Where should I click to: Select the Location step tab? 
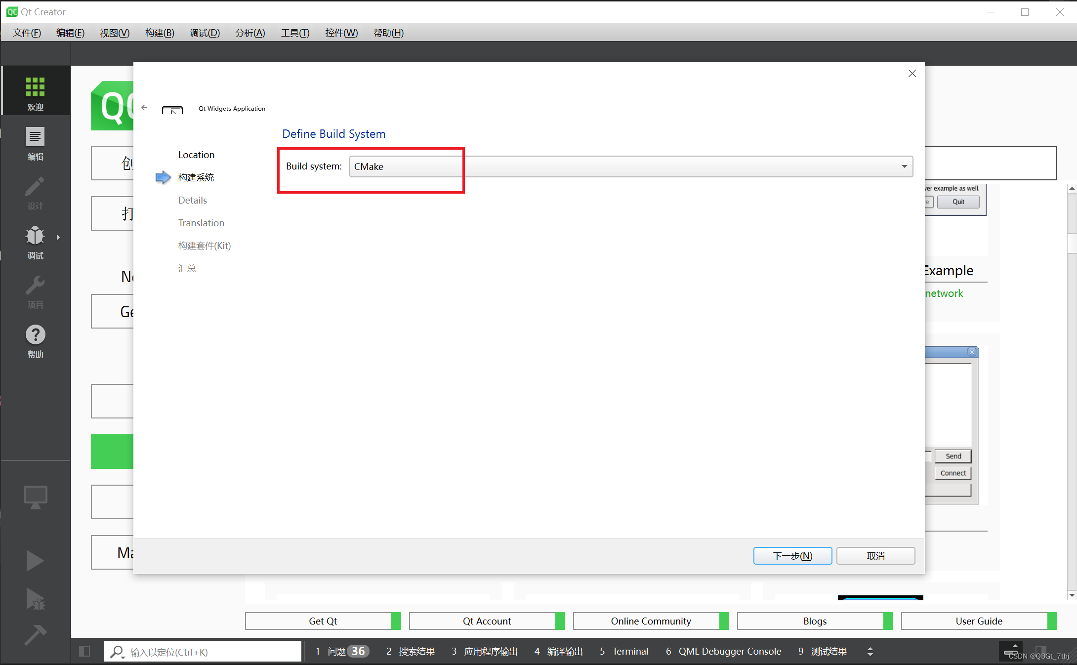(x=196, y=154)
